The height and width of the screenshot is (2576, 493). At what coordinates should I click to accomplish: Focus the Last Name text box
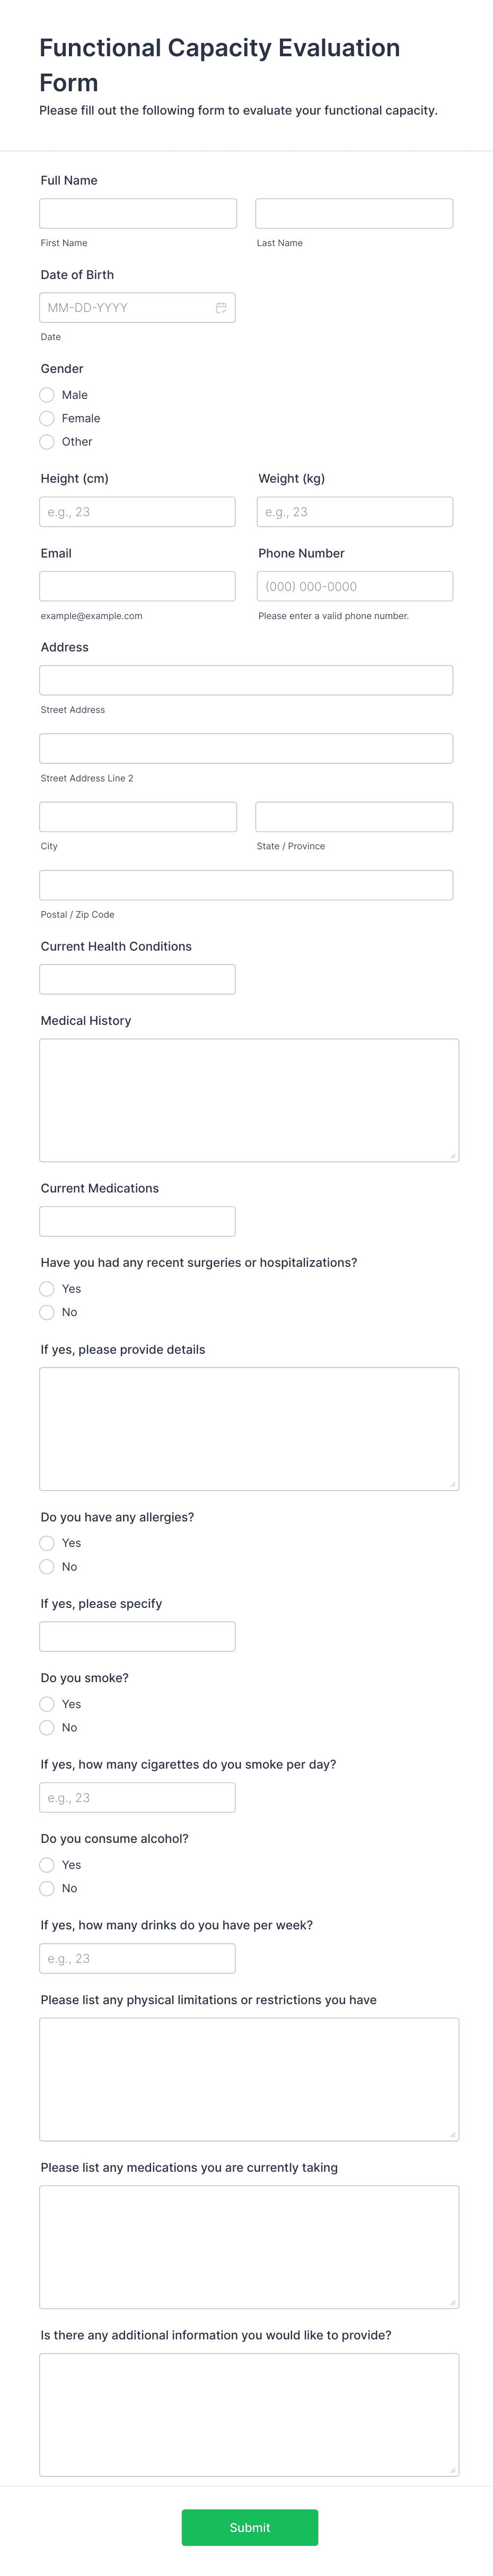tap(354, 212)
